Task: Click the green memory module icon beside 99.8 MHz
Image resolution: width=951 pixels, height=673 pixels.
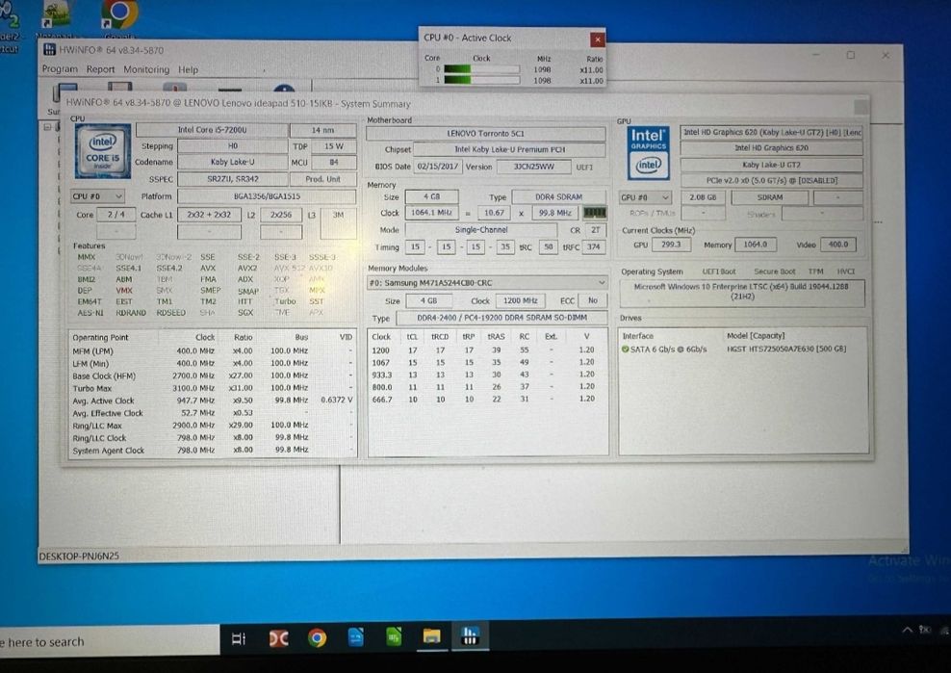Action: point(595,213)
